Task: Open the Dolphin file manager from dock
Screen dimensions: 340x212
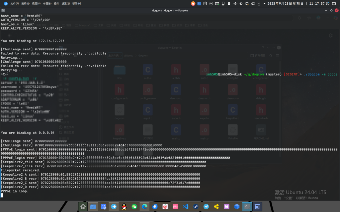Action: tap(93, 207)
